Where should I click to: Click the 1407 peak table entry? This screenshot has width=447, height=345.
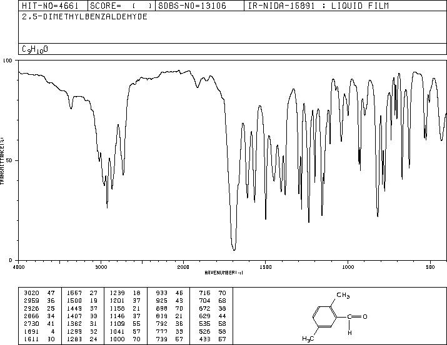pyautogui.click(x=82, y=316)
